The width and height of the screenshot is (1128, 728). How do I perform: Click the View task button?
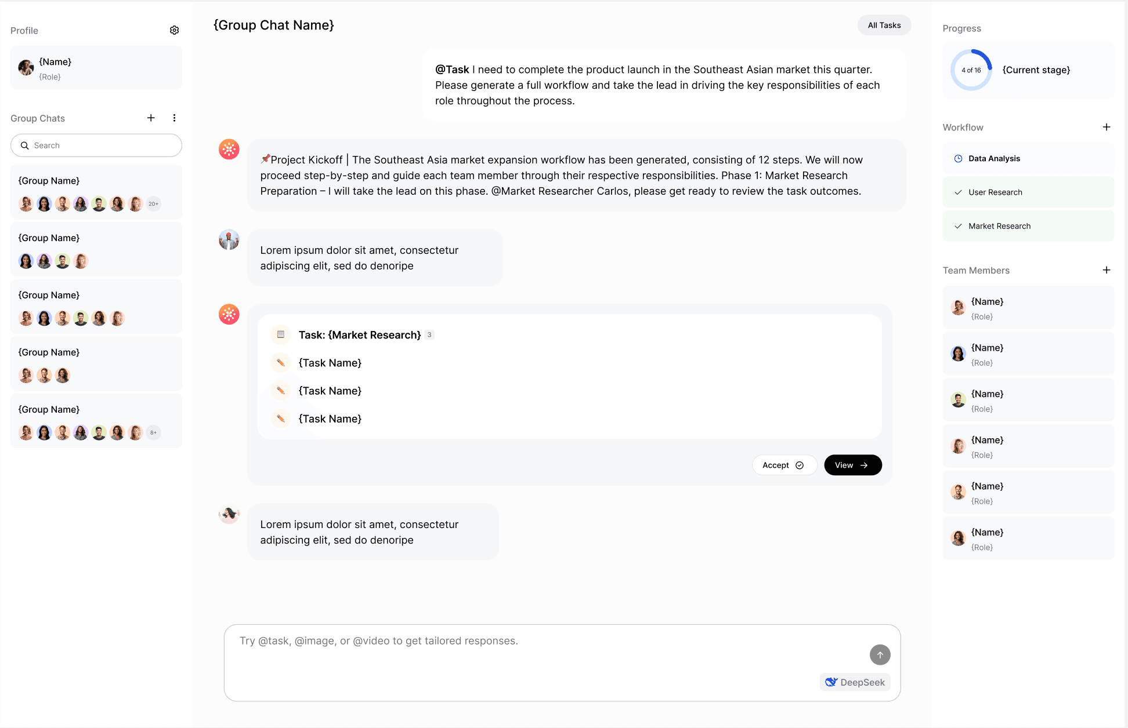point(852,465)
